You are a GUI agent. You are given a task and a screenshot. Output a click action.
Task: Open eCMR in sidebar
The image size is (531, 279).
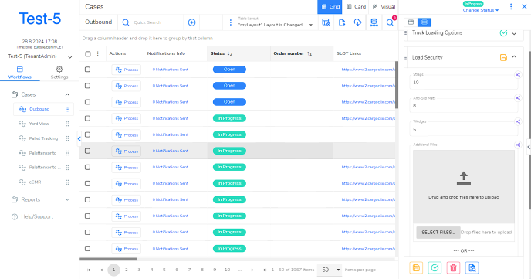35,182
